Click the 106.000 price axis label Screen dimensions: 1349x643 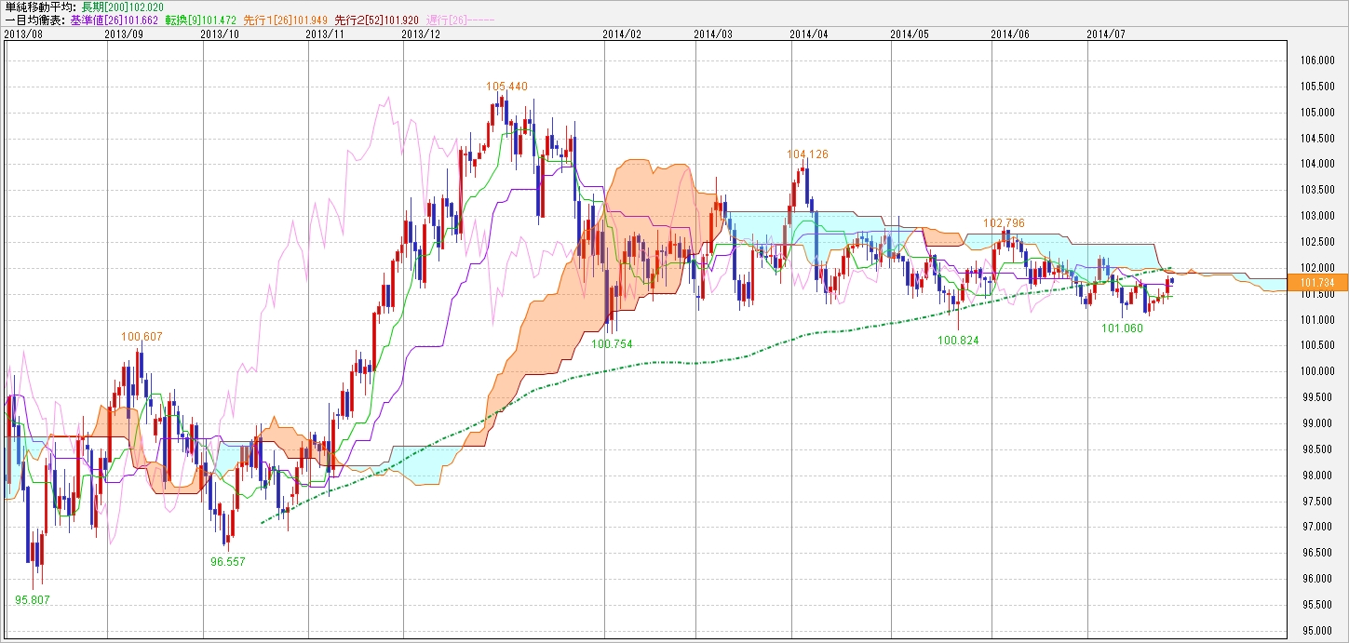click(x=1321, y=60)
